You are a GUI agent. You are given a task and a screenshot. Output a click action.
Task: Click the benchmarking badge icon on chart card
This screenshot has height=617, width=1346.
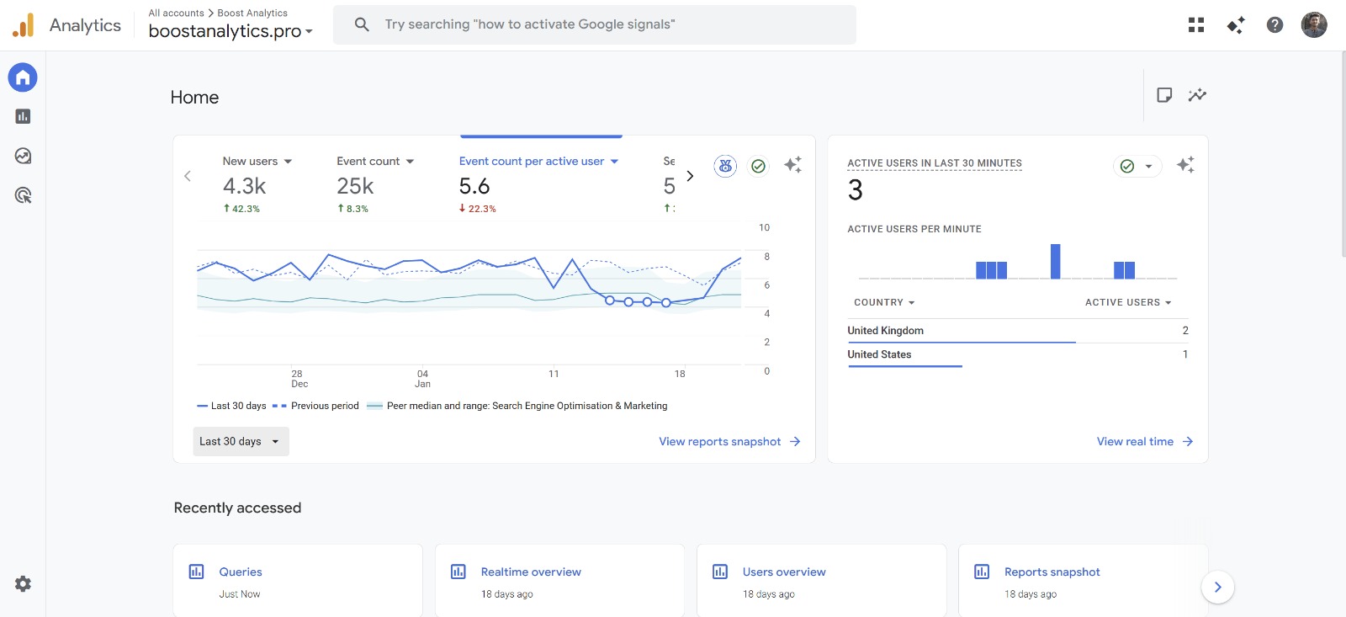(x=725, y=166)
